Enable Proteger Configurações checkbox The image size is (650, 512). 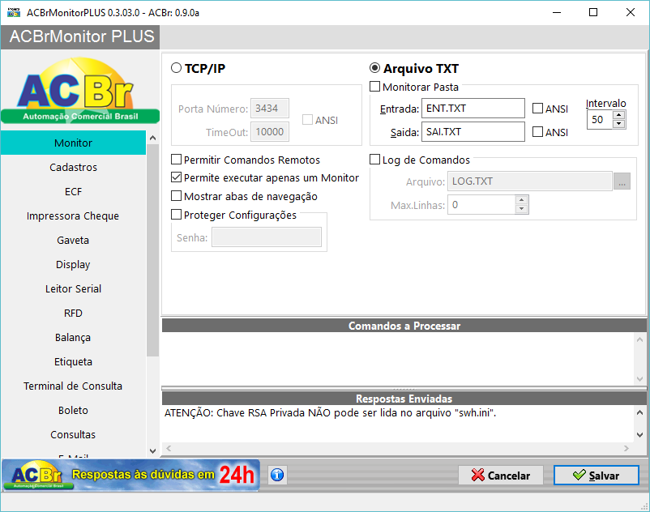pos(177,215)
